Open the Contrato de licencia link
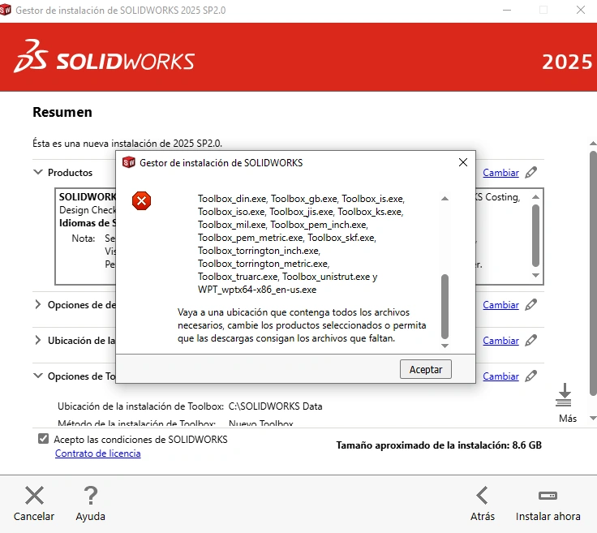The image size is (597, 533). coord(98,453)
